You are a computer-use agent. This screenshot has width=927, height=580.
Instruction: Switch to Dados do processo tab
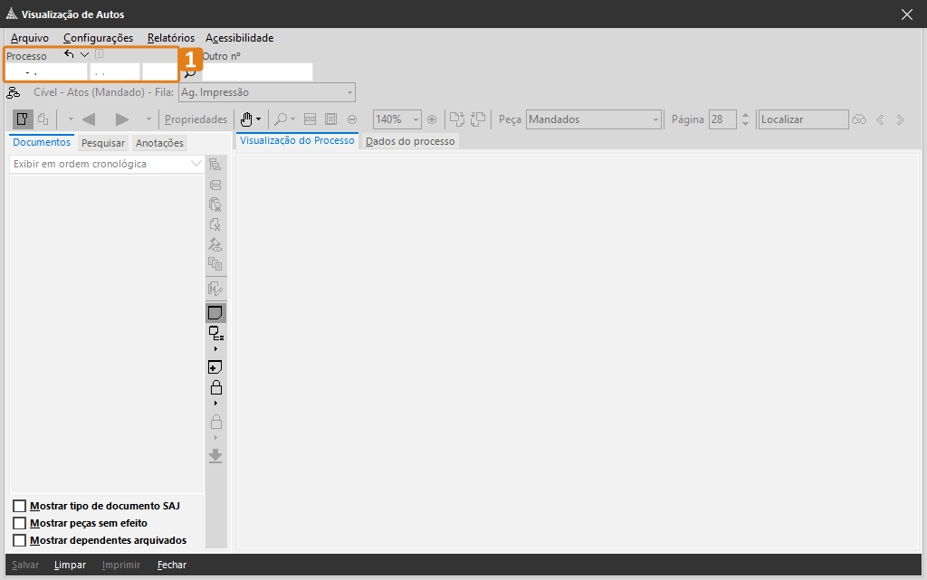tap(410, 141)
